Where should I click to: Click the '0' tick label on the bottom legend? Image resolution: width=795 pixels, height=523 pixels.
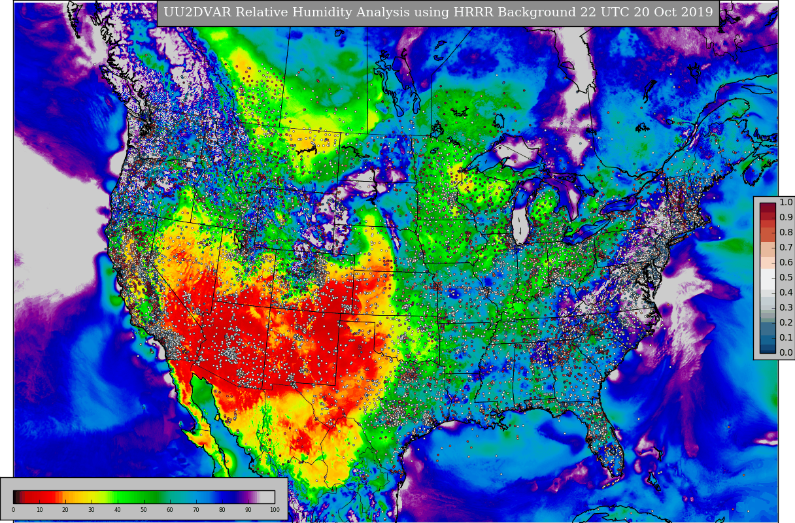click(13, 510)
